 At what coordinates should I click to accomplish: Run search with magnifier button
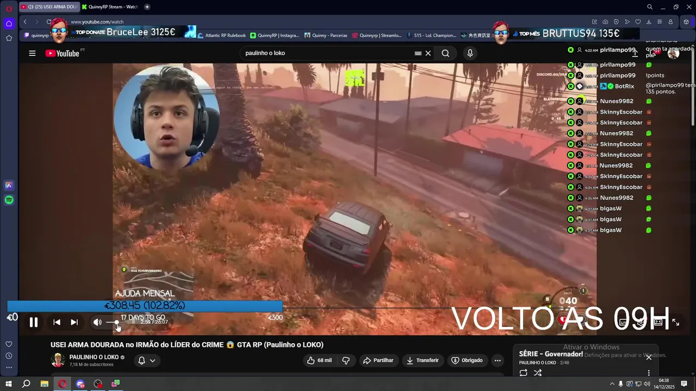click(x=445, y=53)
